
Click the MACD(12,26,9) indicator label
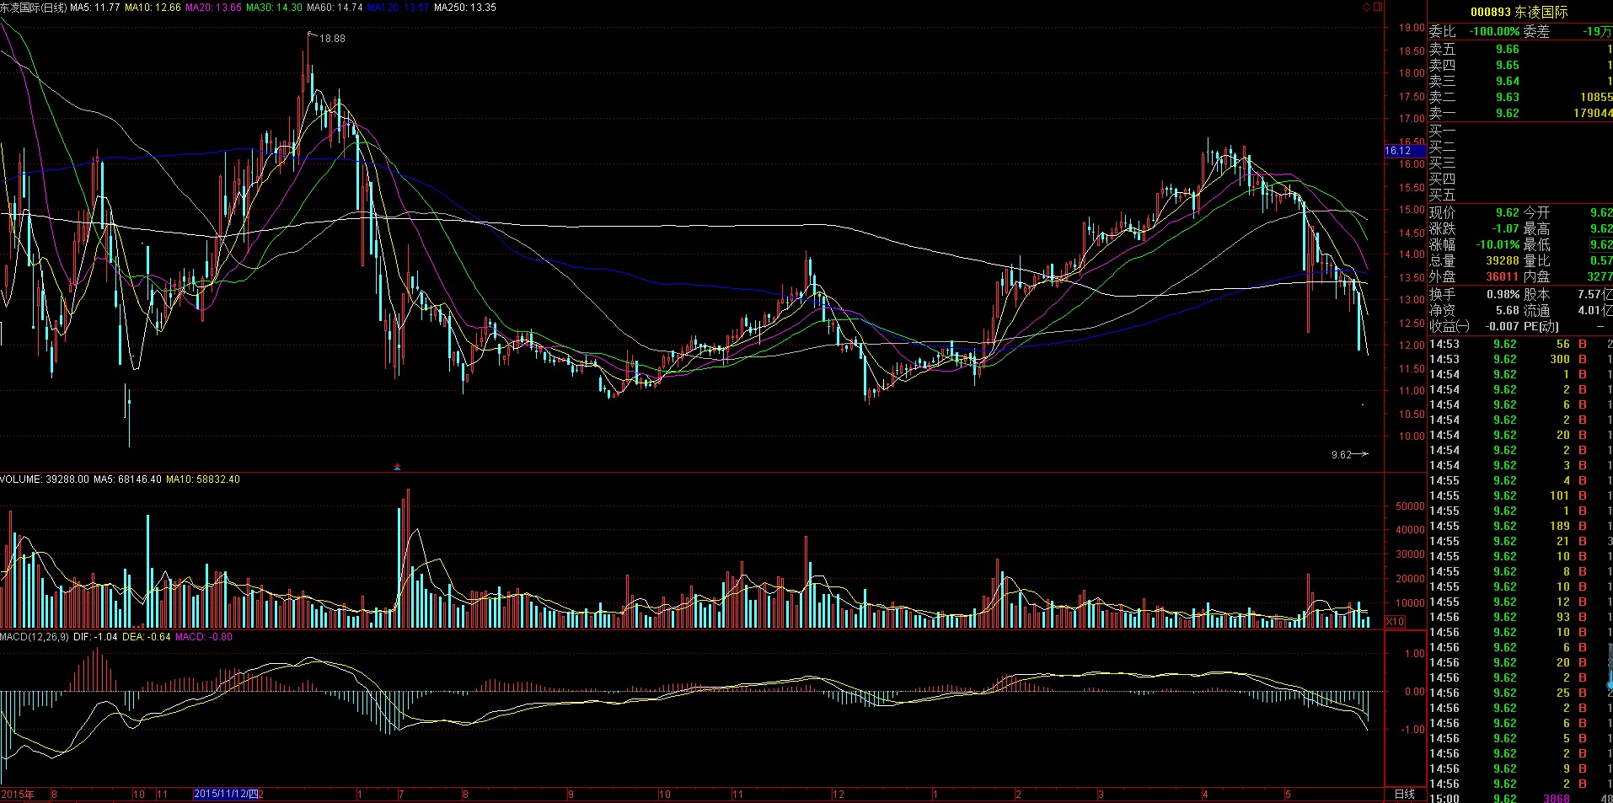coord(35,637)
